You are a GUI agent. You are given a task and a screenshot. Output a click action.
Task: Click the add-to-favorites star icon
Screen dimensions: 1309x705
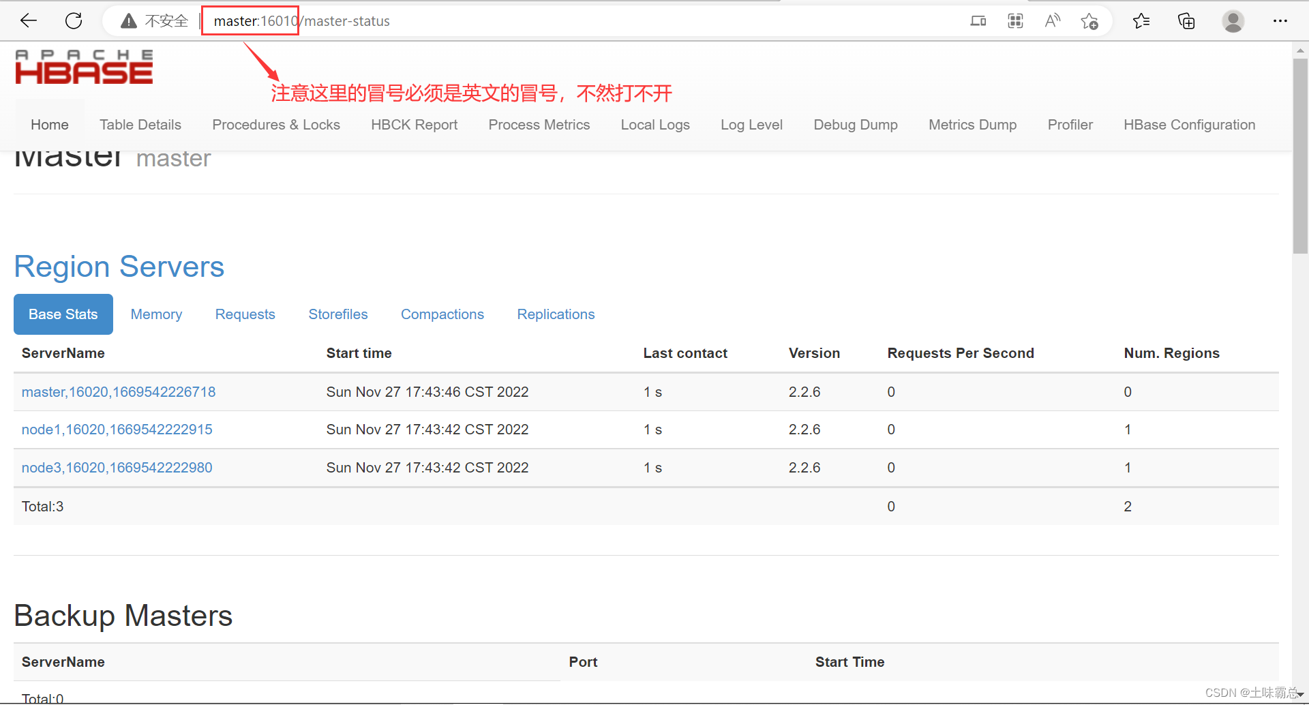(x=1089, y=21)
